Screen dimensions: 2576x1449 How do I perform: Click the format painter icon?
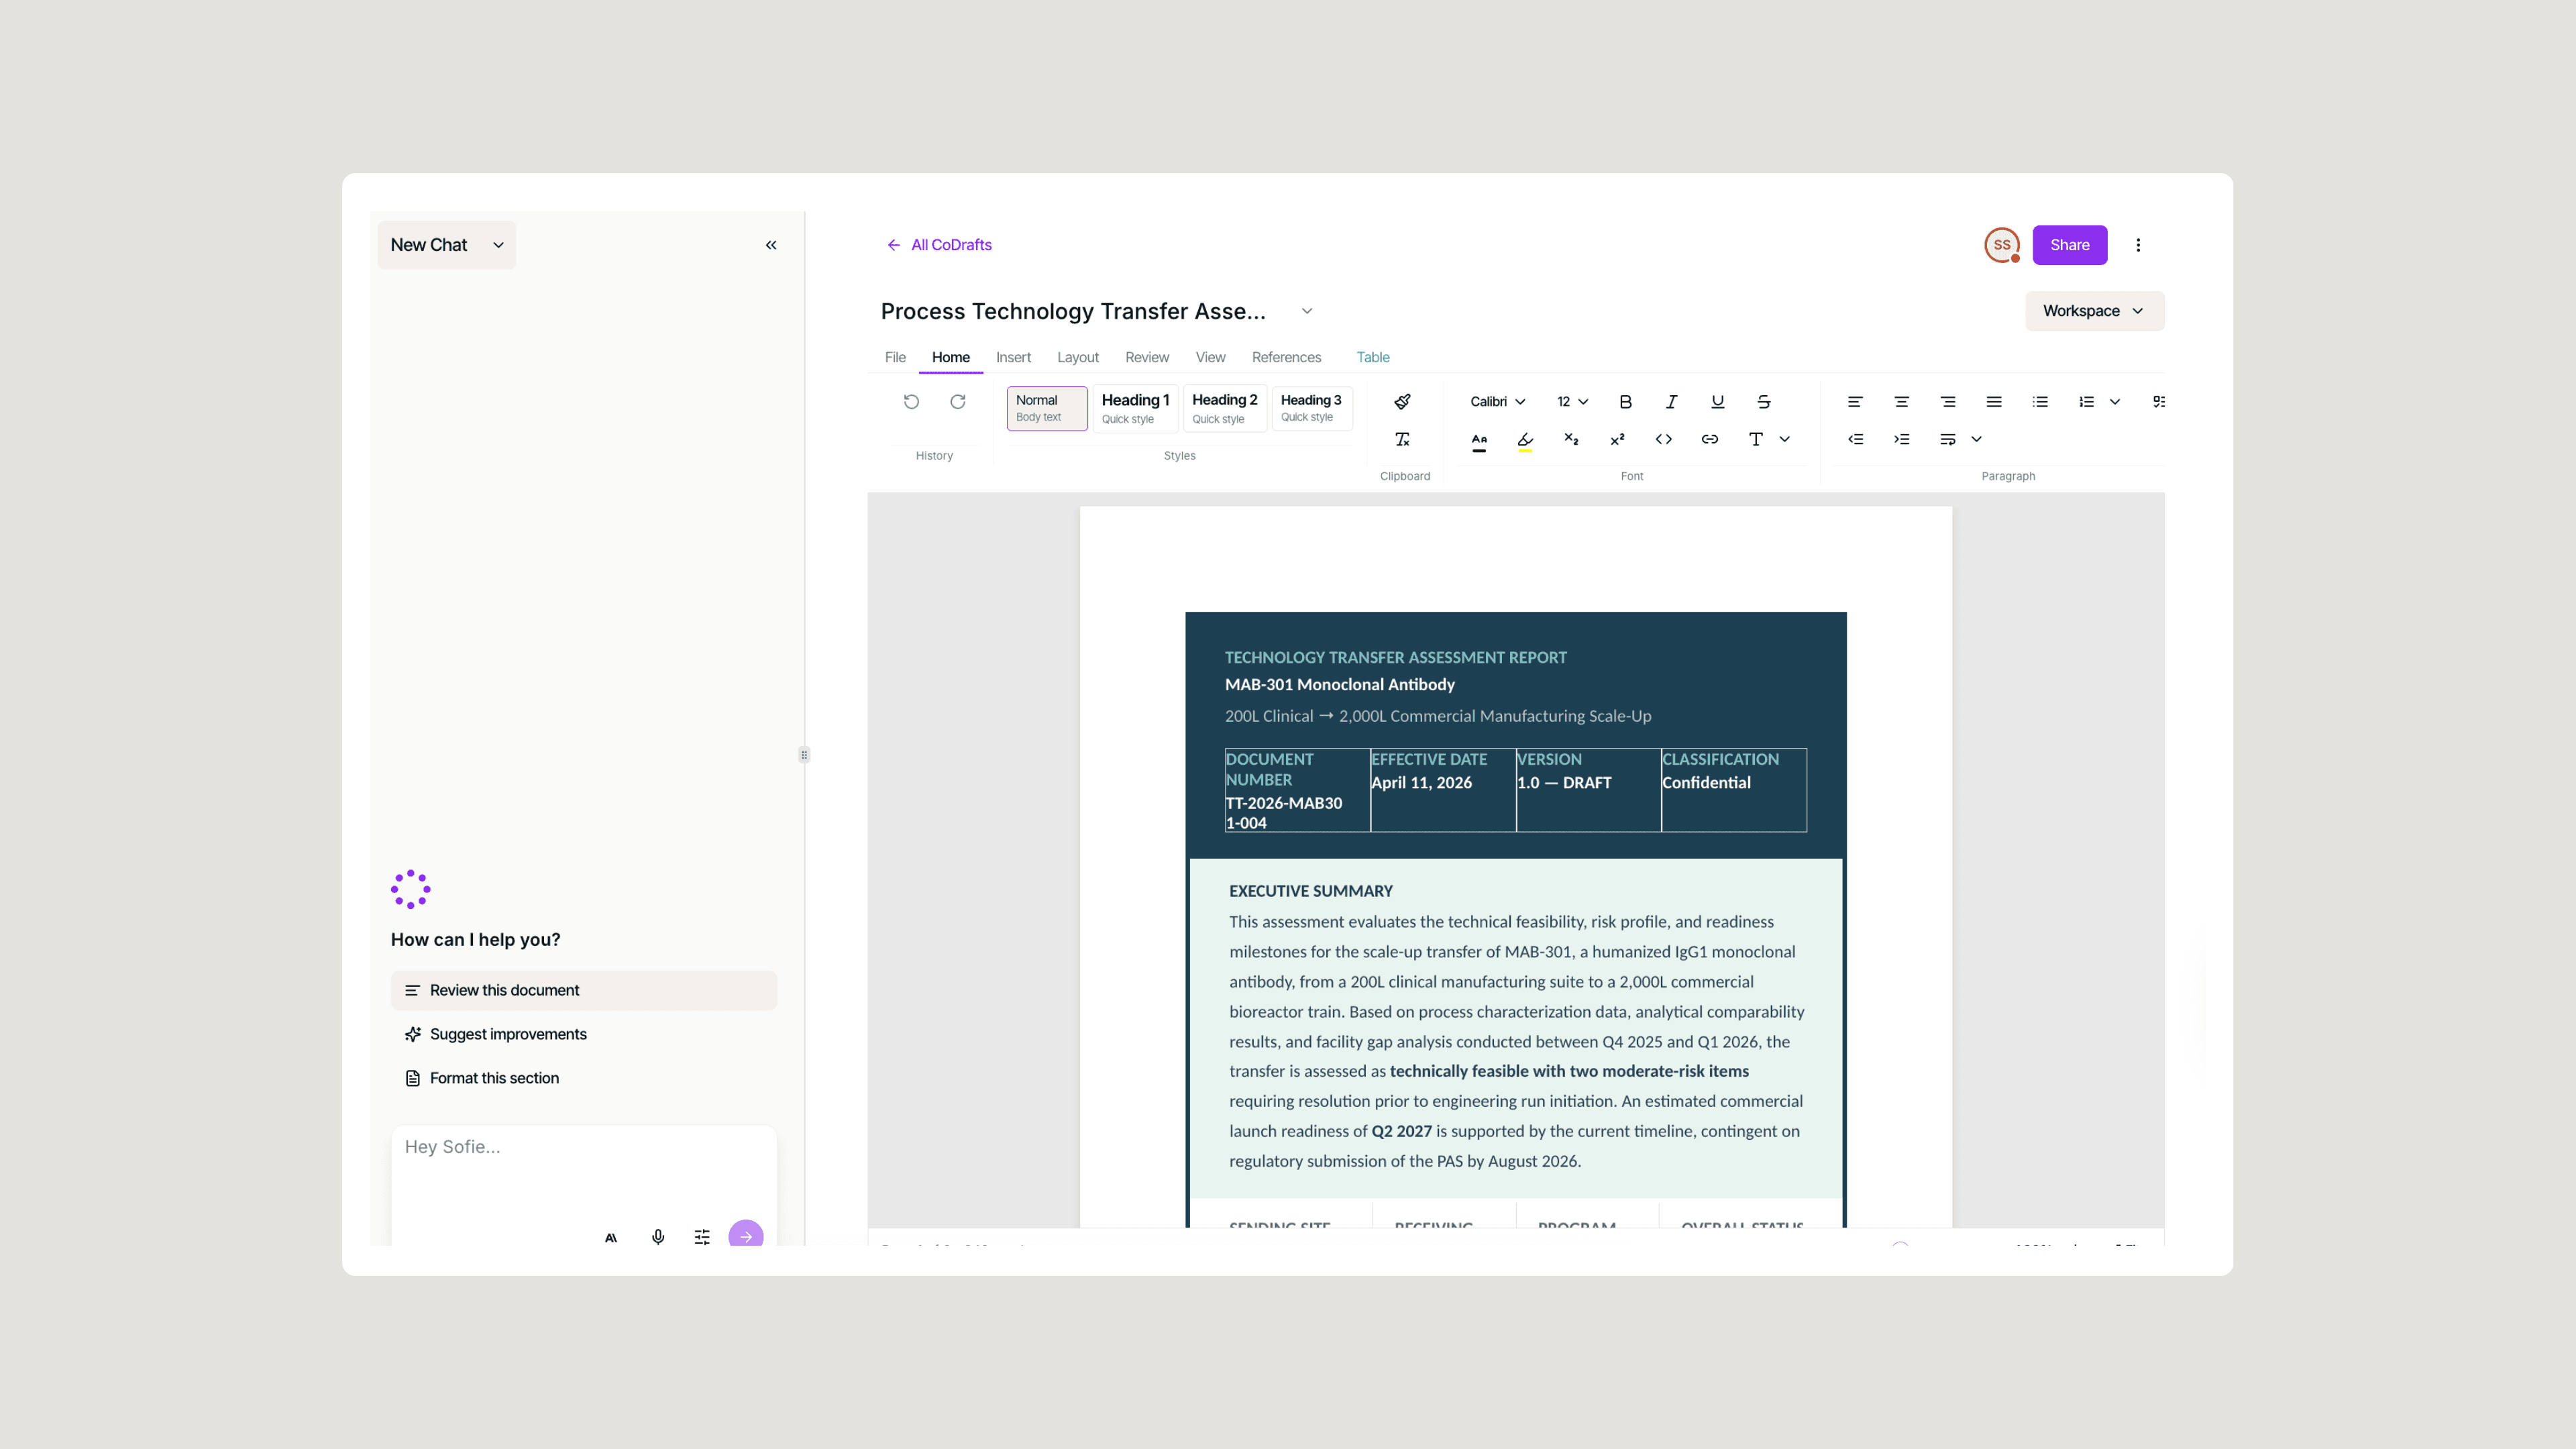[1402, 401]
